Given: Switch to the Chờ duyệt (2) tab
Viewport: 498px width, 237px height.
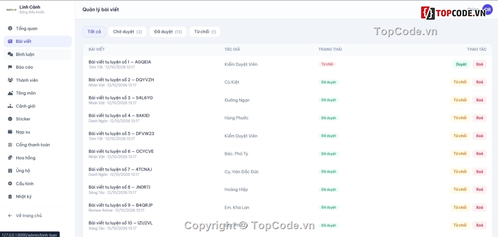Looking at the screenshot, I should [127, 32].
